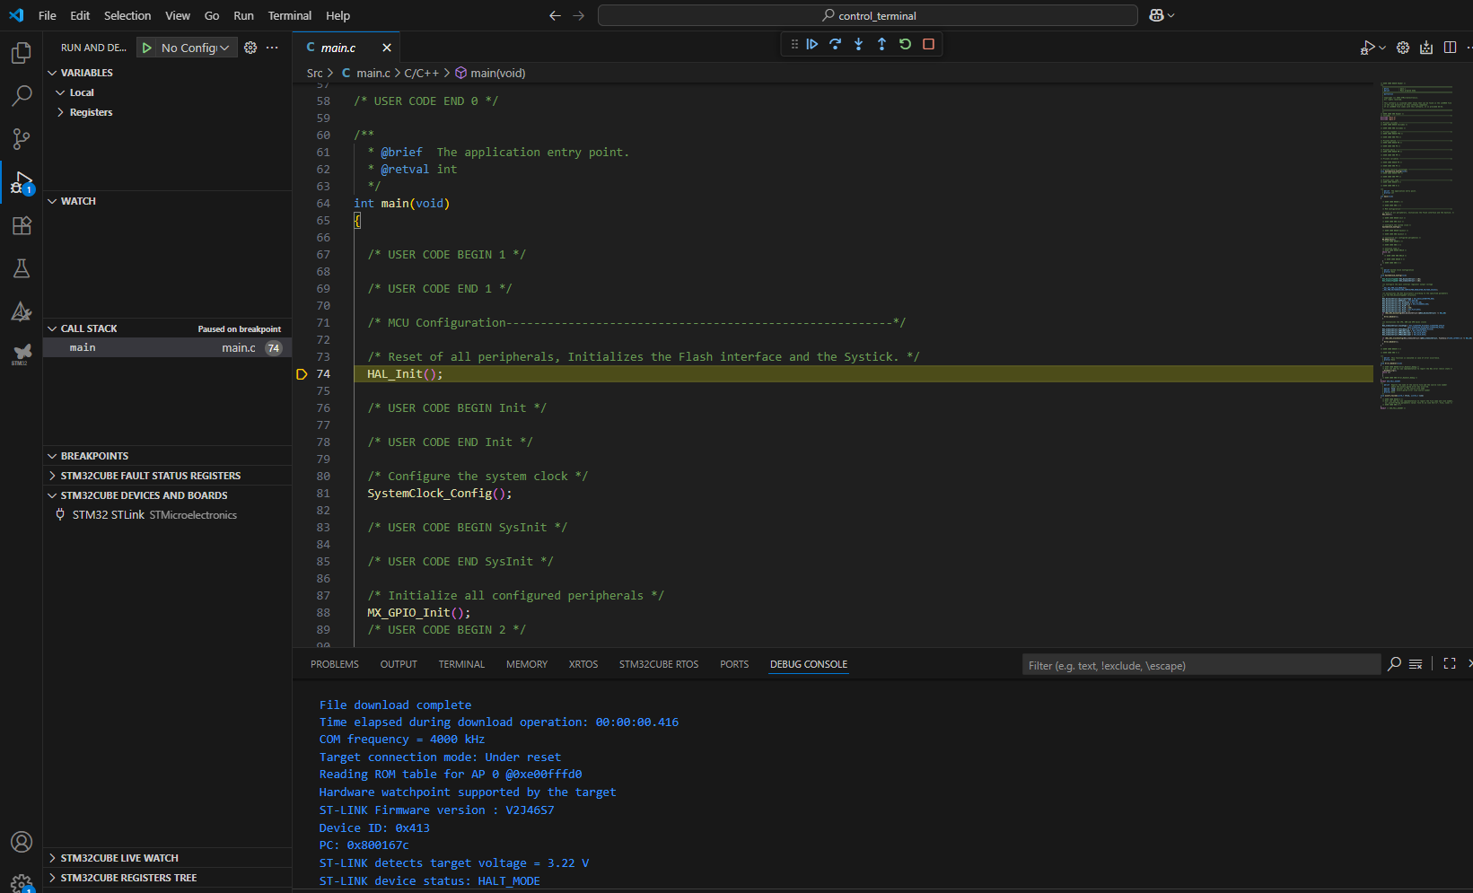Switch to the XRTOS panel tab
This screenshot has height=893, width=1473.
click(583, 664)
